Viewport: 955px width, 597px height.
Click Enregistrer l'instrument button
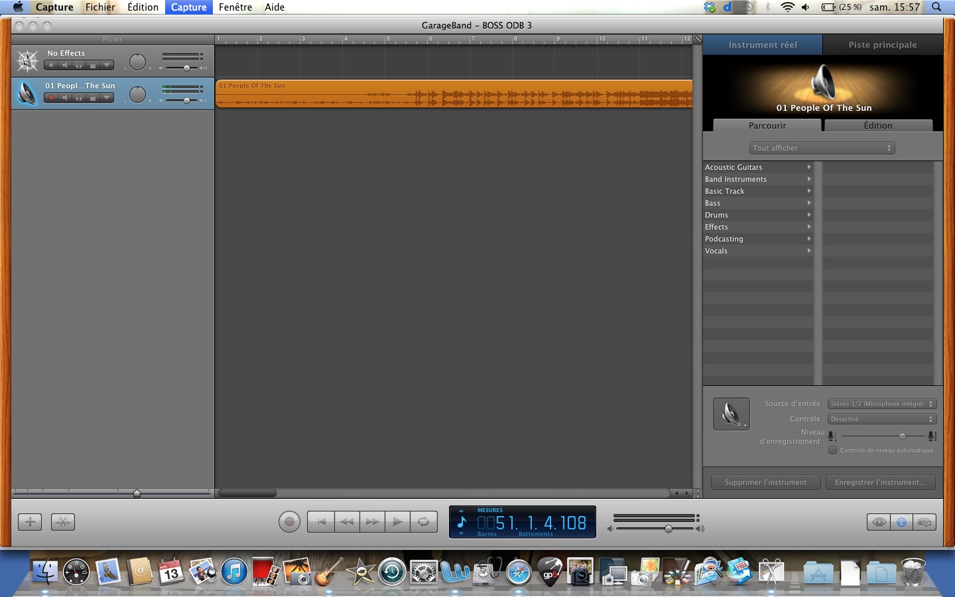[881, 482]
